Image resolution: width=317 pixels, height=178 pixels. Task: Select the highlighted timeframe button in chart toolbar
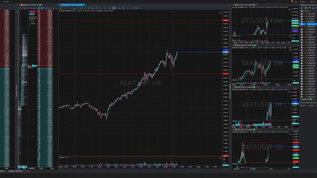[x=114, y=8]
